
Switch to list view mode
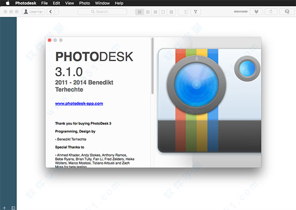155,12
